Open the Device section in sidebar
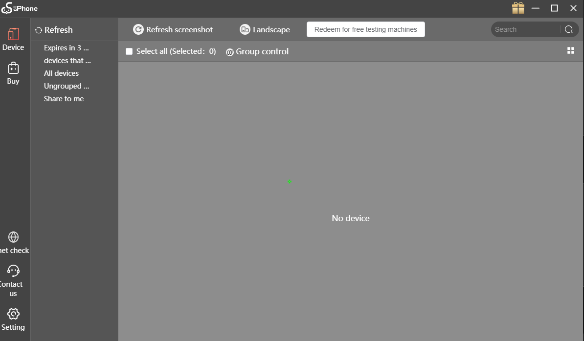584x341 pixels. pos(13,39)
